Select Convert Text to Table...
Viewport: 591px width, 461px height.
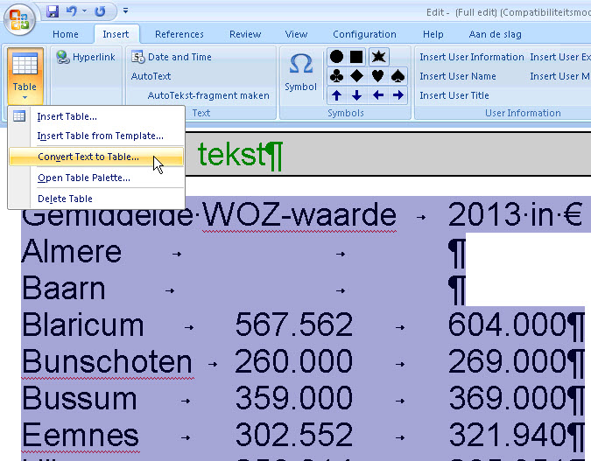point(96,157)
